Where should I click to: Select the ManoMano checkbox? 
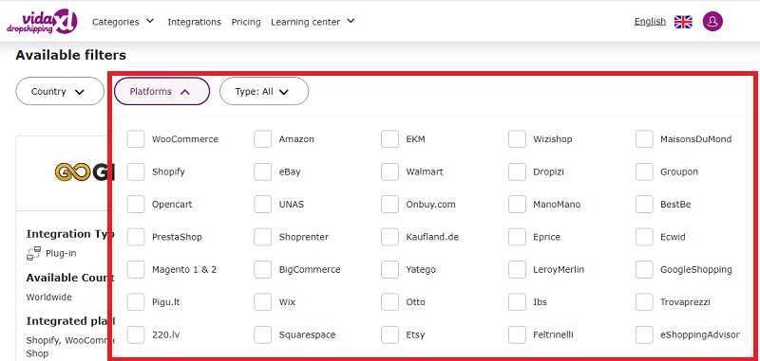pyautogui.click(x=517, y=204)
